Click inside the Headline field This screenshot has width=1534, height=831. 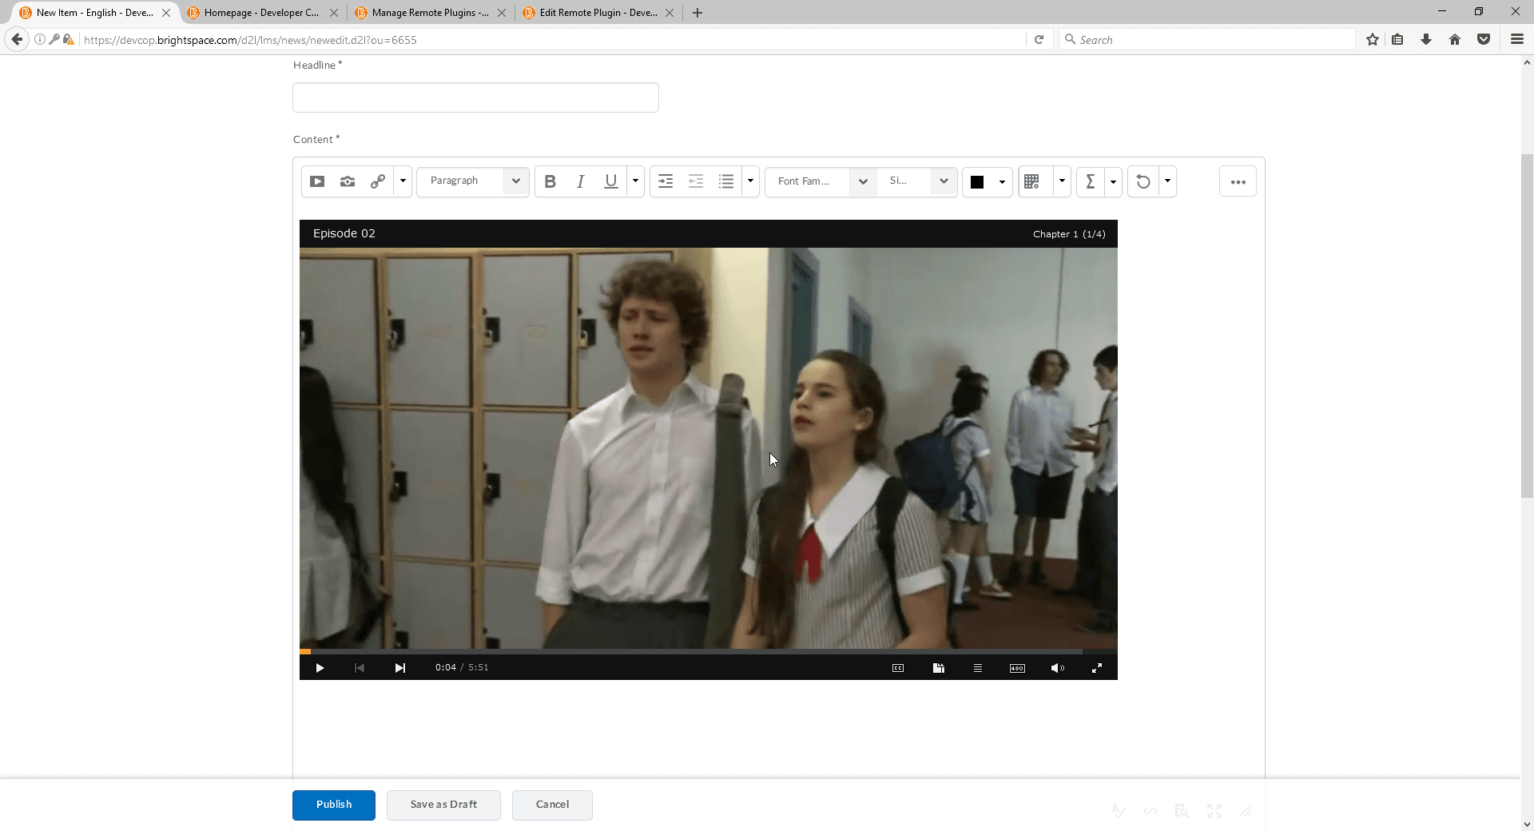point(475,97)
